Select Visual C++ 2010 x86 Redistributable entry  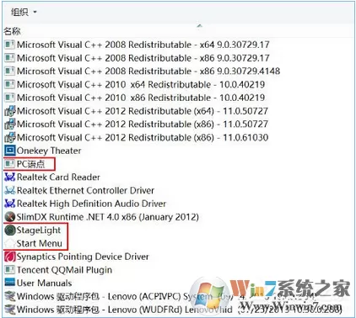click(135, 98)
